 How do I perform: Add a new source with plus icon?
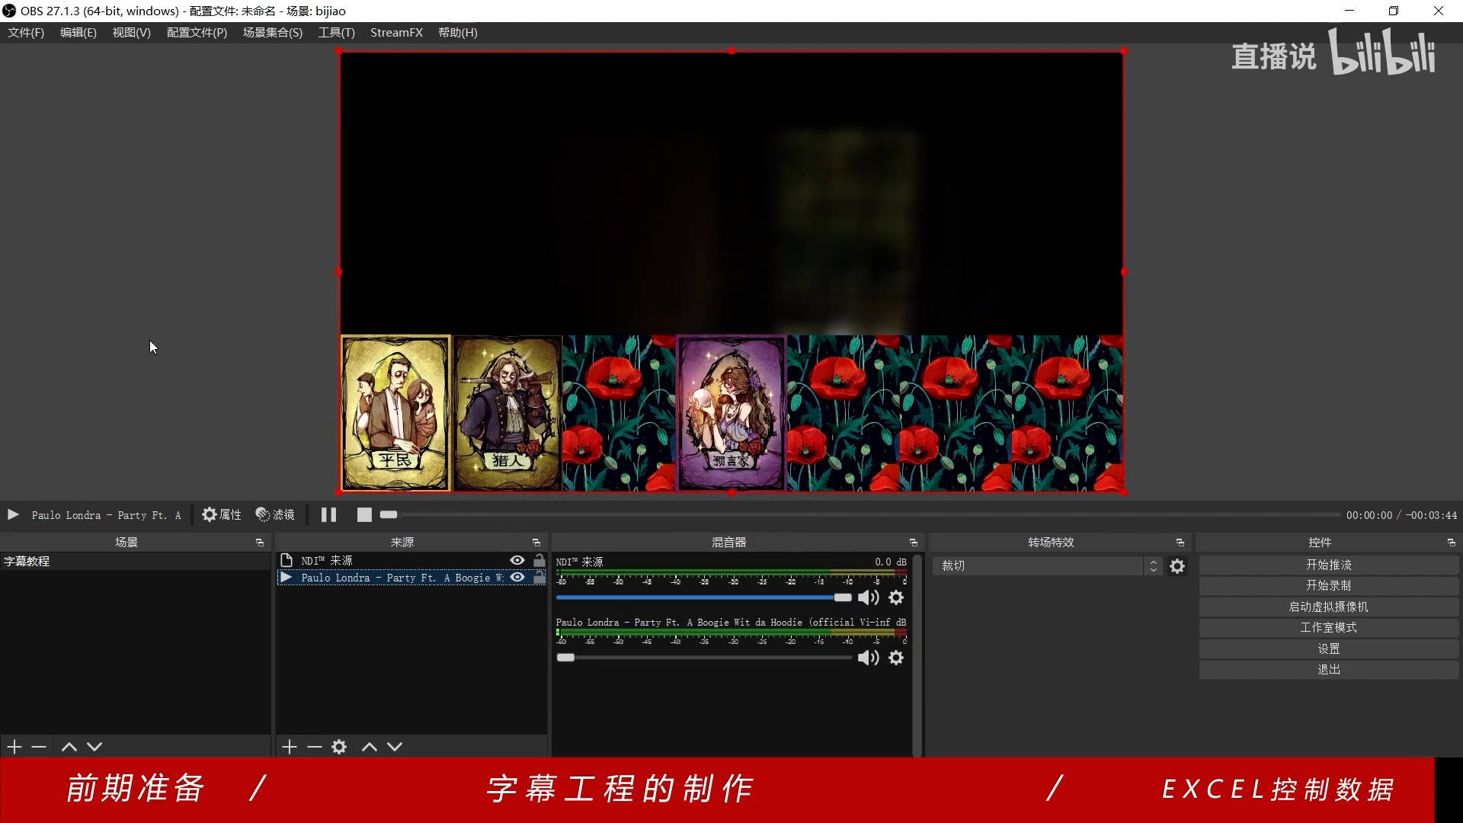289,747
